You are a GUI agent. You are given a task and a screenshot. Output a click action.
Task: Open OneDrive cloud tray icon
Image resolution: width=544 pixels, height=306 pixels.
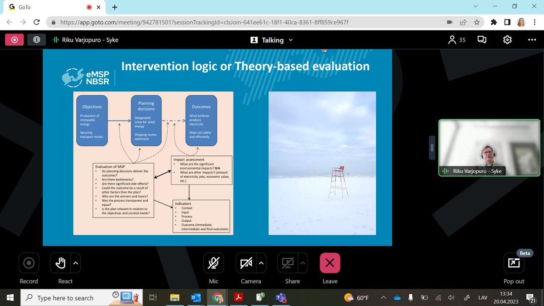(x=397, y=298)
